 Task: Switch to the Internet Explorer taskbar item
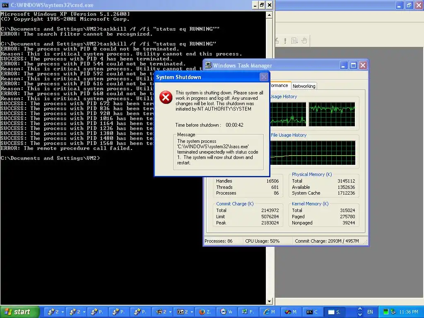[270, 312]
